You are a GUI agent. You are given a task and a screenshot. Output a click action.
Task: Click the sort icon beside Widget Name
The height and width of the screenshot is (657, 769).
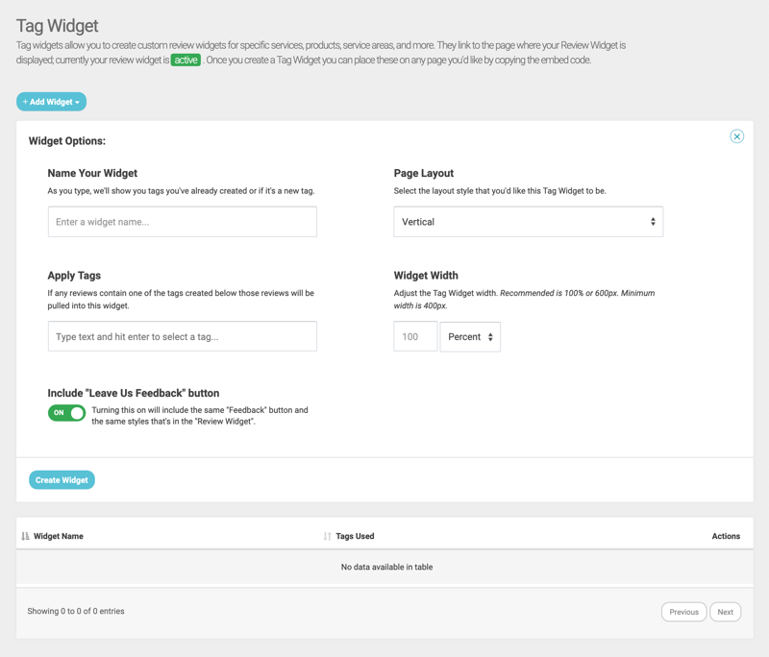[25, 536]
